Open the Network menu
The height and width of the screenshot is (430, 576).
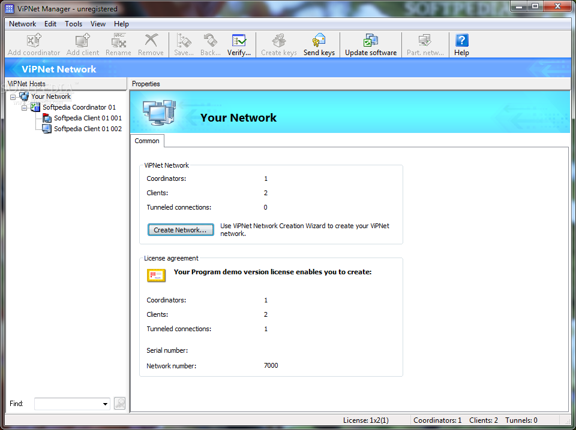point(23,24)
